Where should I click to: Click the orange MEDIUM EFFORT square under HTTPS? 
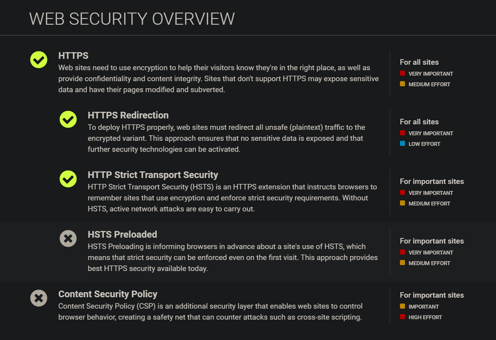pos(402,84)
